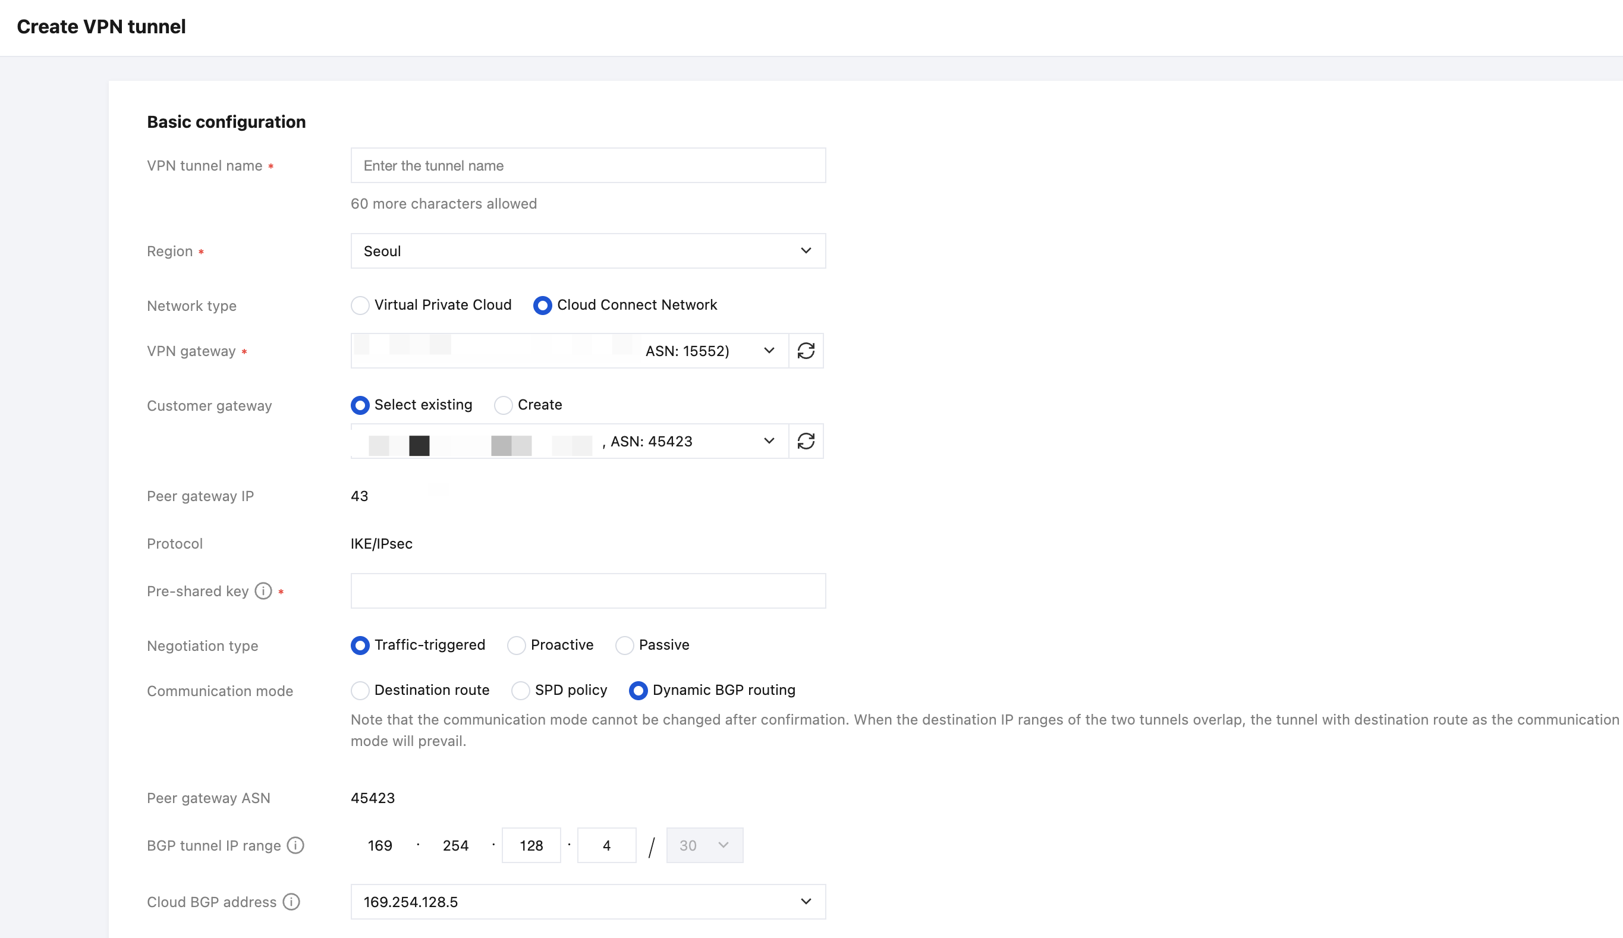1623x938 pixels.
Task: Show Pre-shared key info tooltip
Action: pyautogui.click(x=263, y=591)
